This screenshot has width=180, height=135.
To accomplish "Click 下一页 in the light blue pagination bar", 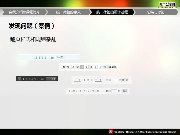I will [60, 57].
